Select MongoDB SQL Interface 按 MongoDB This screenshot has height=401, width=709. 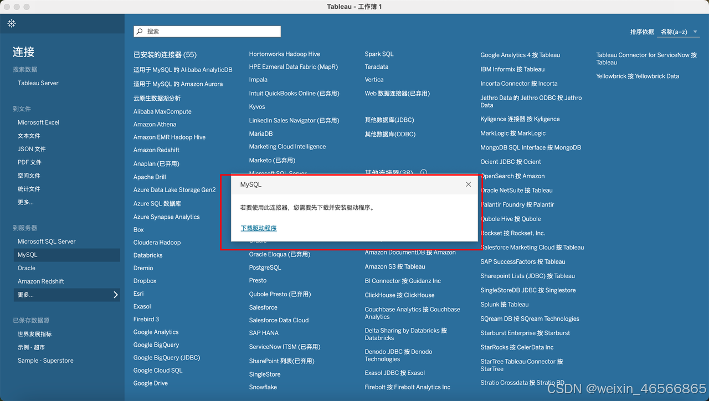tap(531, 148)
